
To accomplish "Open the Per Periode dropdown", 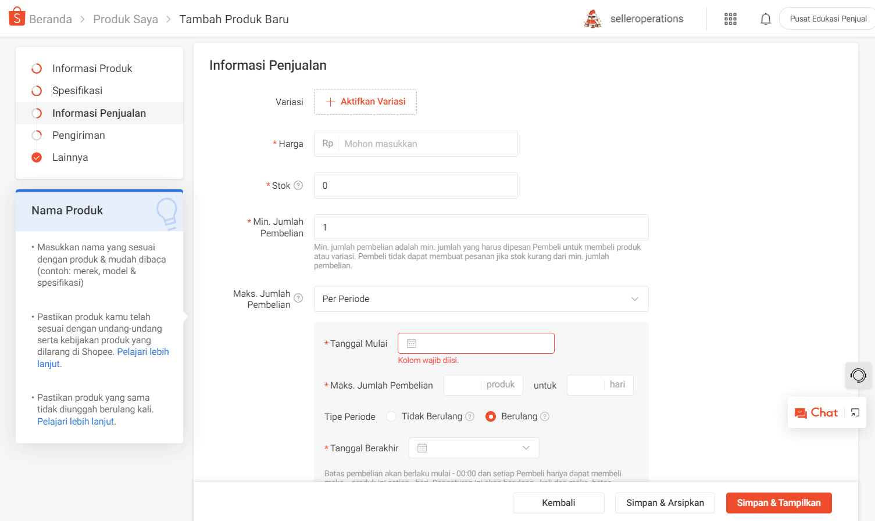I will coord(481,299).
